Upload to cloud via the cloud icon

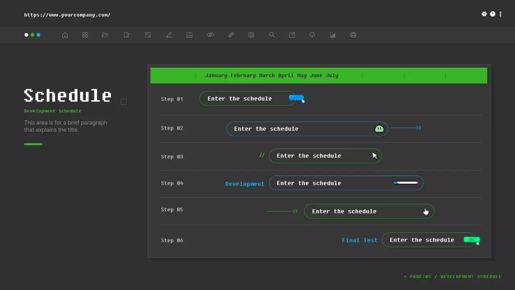point(312,35)
